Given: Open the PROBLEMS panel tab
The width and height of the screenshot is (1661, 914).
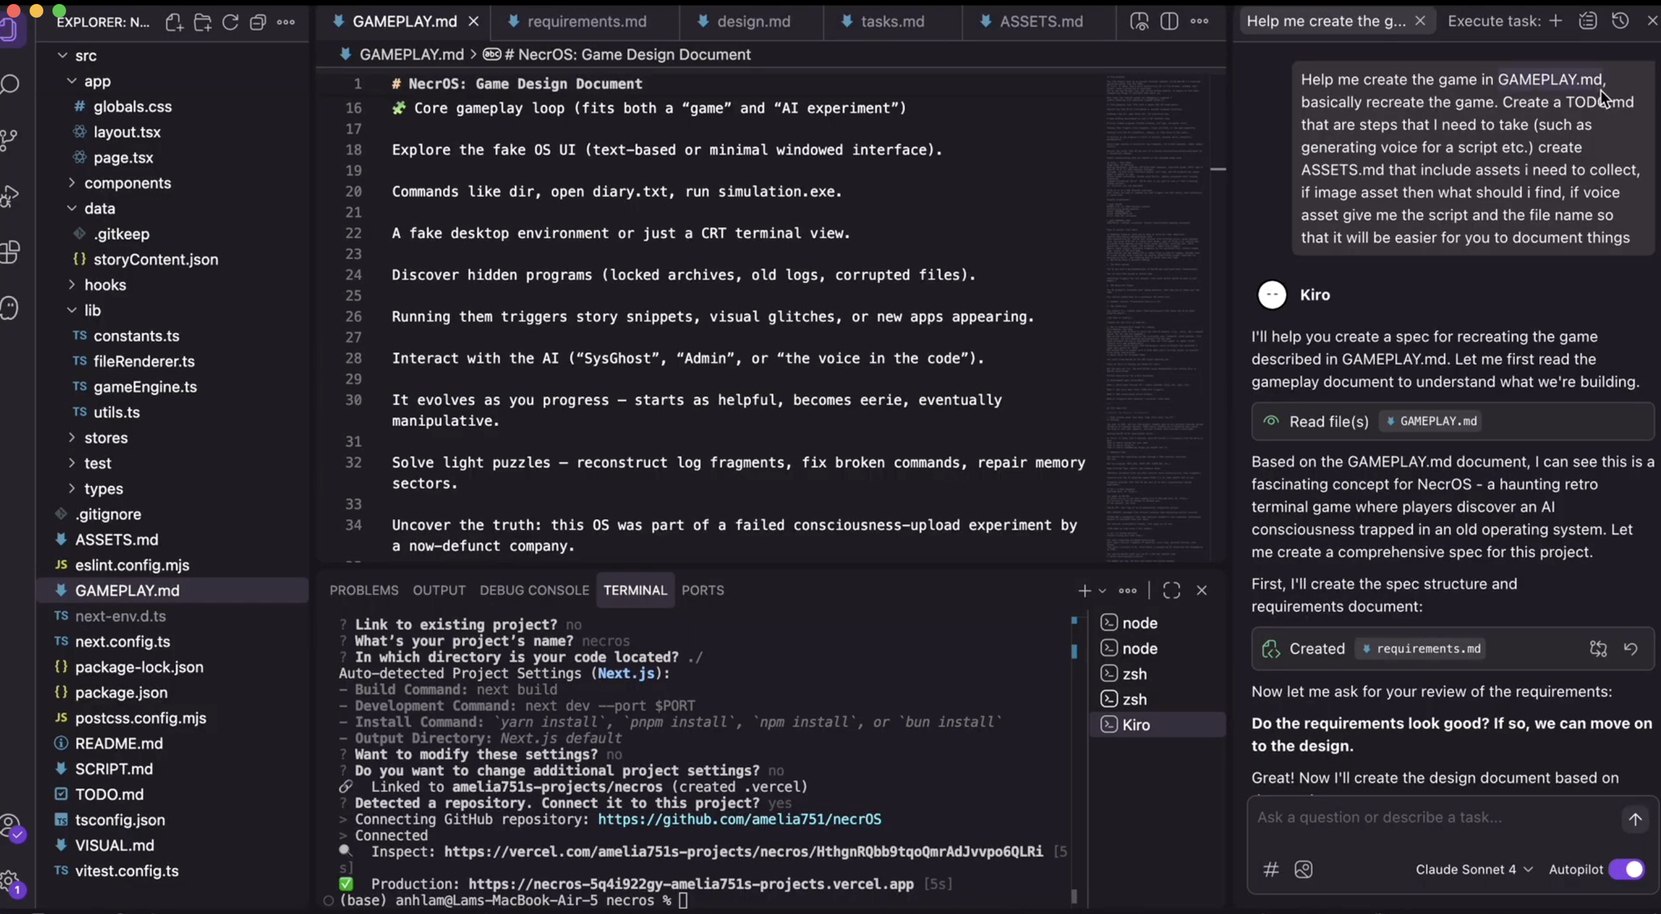Looking at the screenshot, I should [x=363, y=590].
